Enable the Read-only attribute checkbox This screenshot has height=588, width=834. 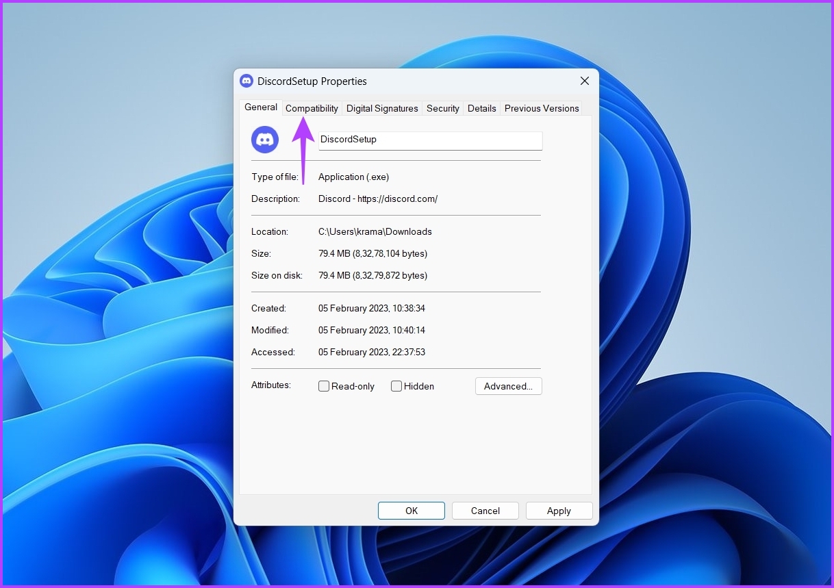click(324, 386)
